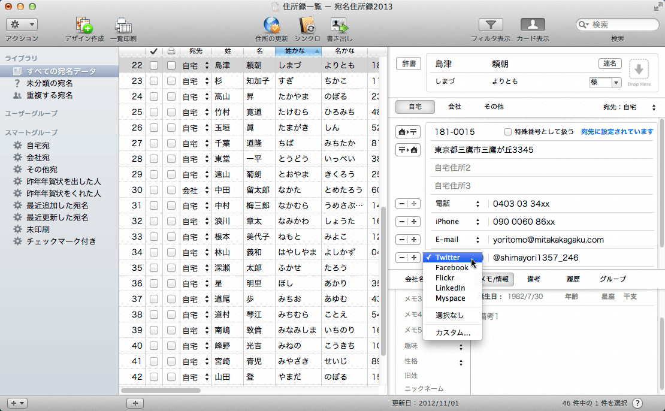Image resolution: width=665 pixels, height=411 pixels.
Task: Choose カスタム... from the popup menu
Action: 453,333
